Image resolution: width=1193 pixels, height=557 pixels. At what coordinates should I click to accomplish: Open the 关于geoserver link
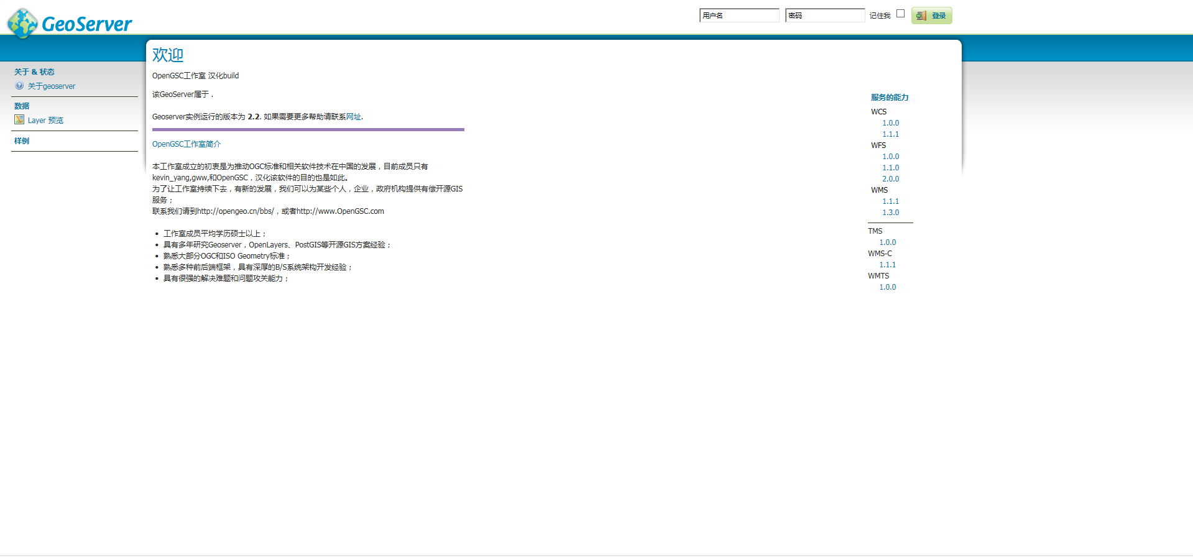coord(52,86)
